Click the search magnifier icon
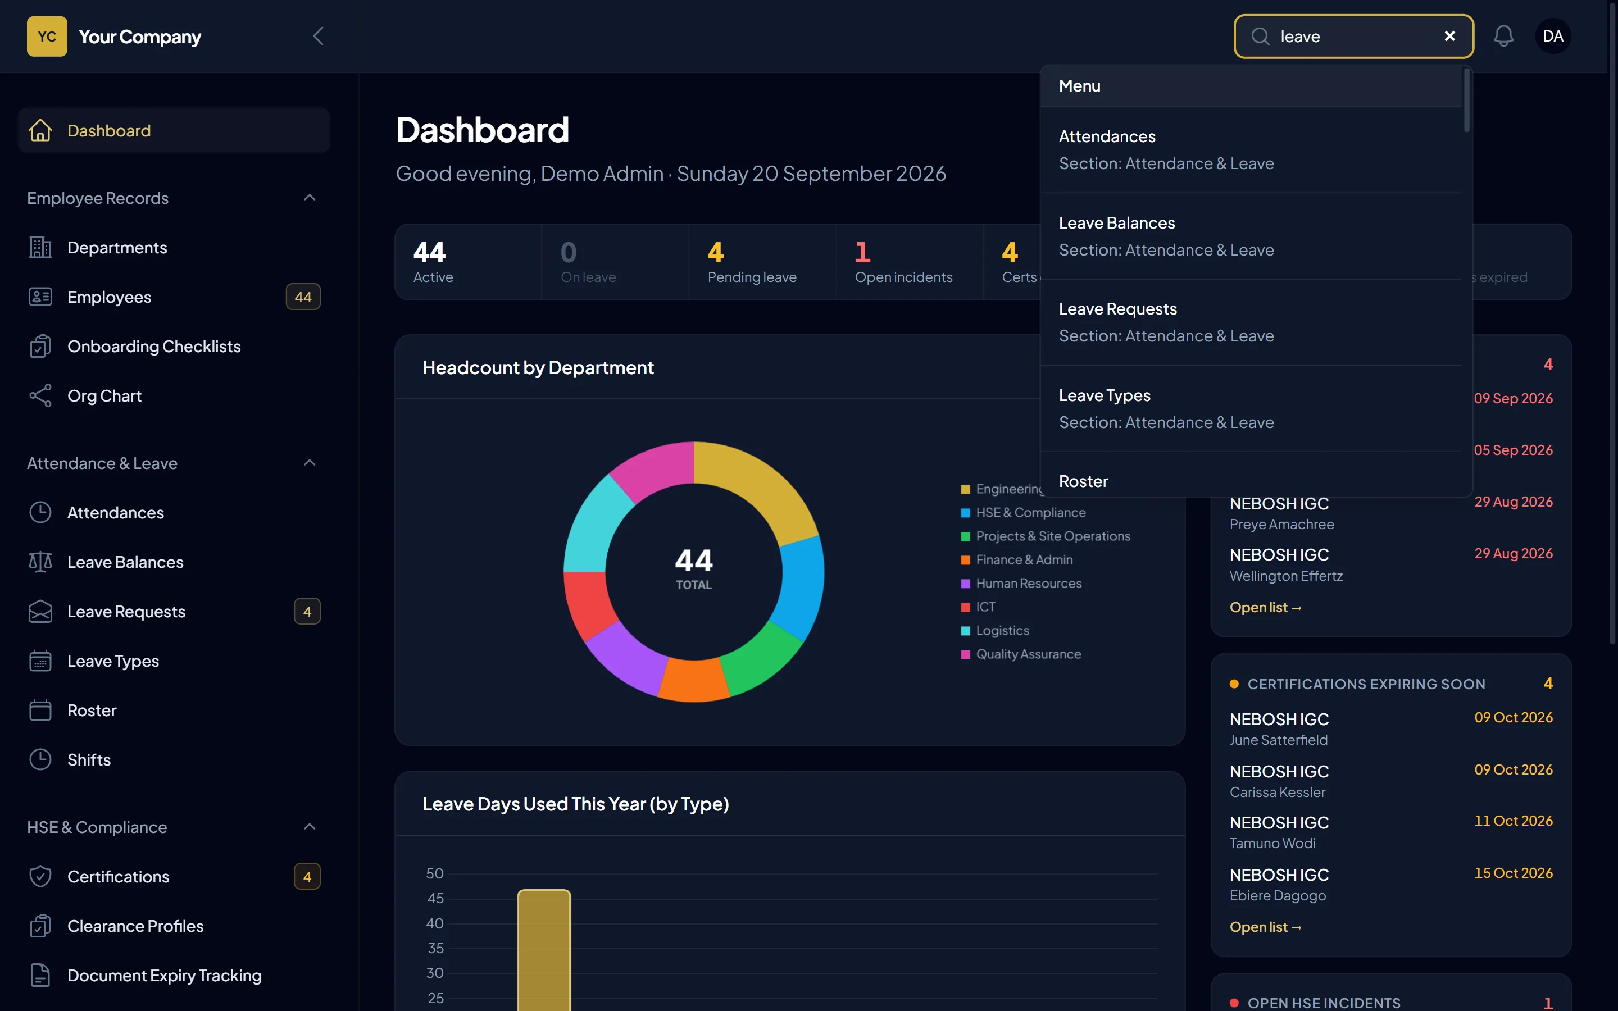 (x=1260, y=36)
